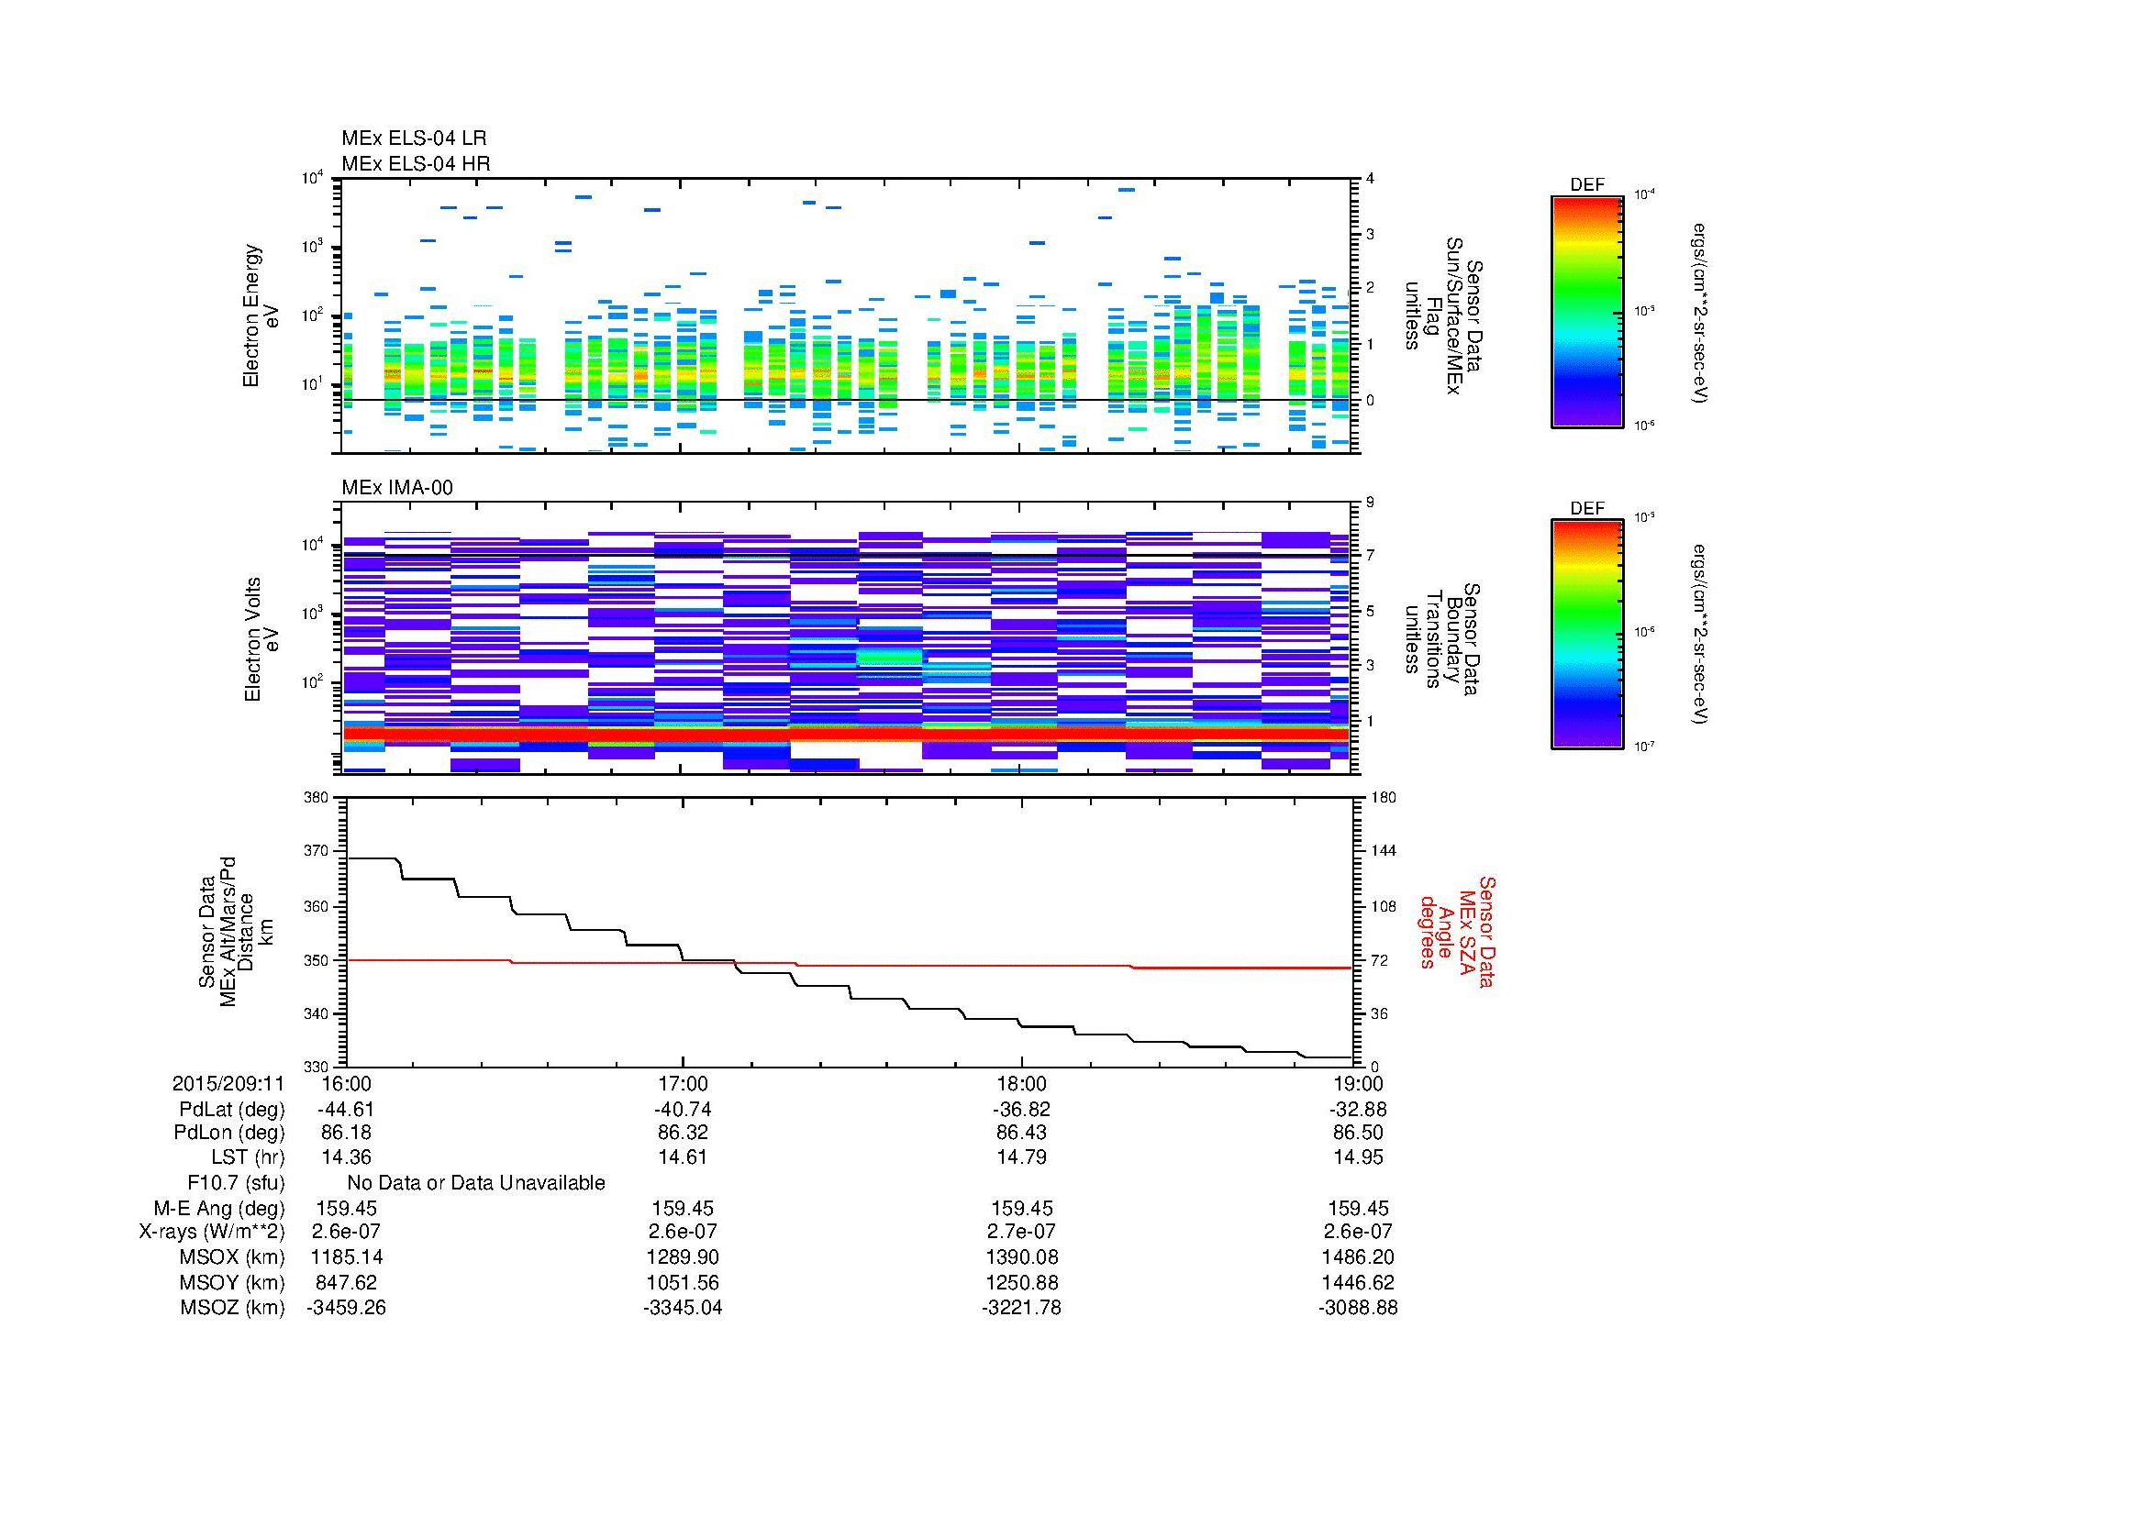The height and width of the screenshot is (1516, 2146).
Task: Click the 'MSOY (km)' row label
Action: [233, 1283]
